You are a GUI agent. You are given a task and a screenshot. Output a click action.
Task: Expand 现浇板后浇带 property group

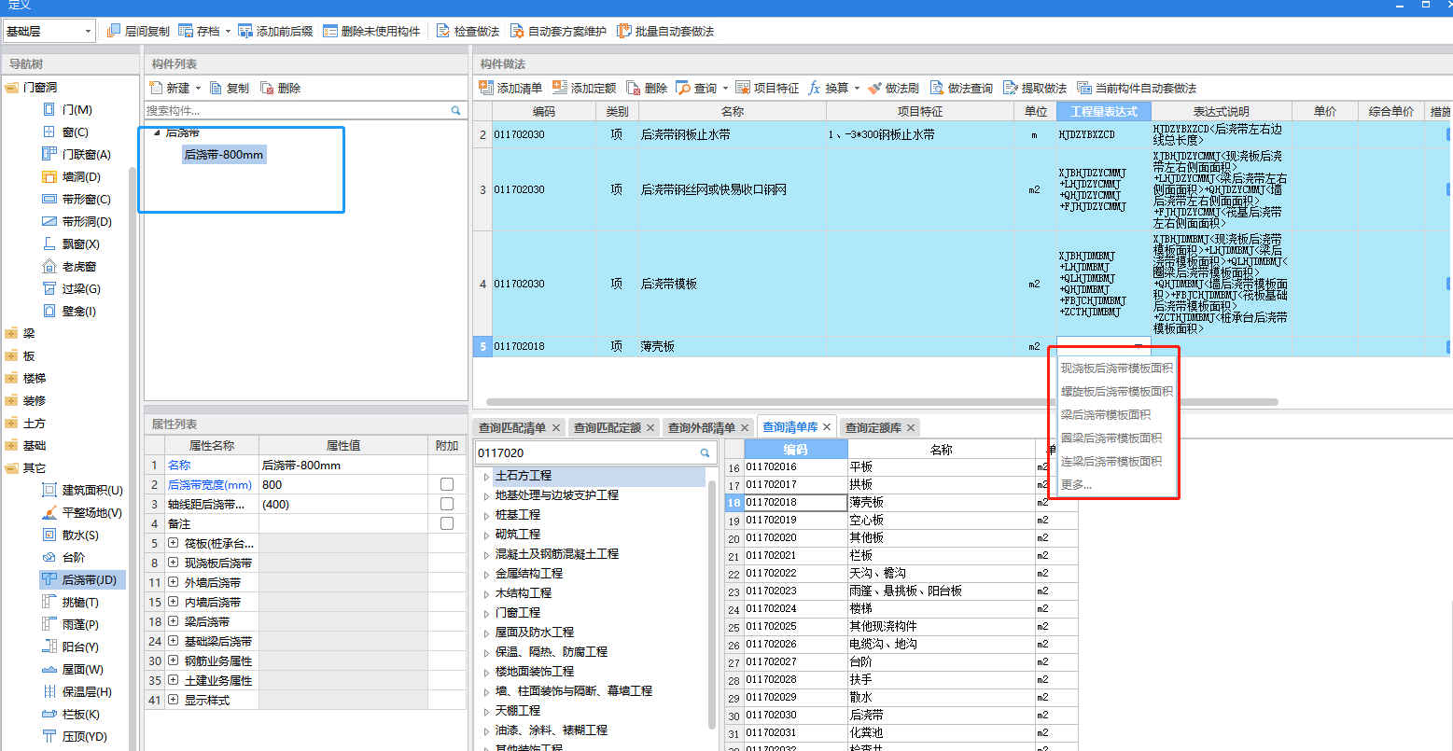click(x=174, y=563)
